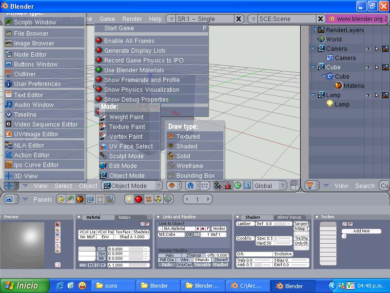Toggle the Traceable button
The image size is (390, 293).
point(202,265)
